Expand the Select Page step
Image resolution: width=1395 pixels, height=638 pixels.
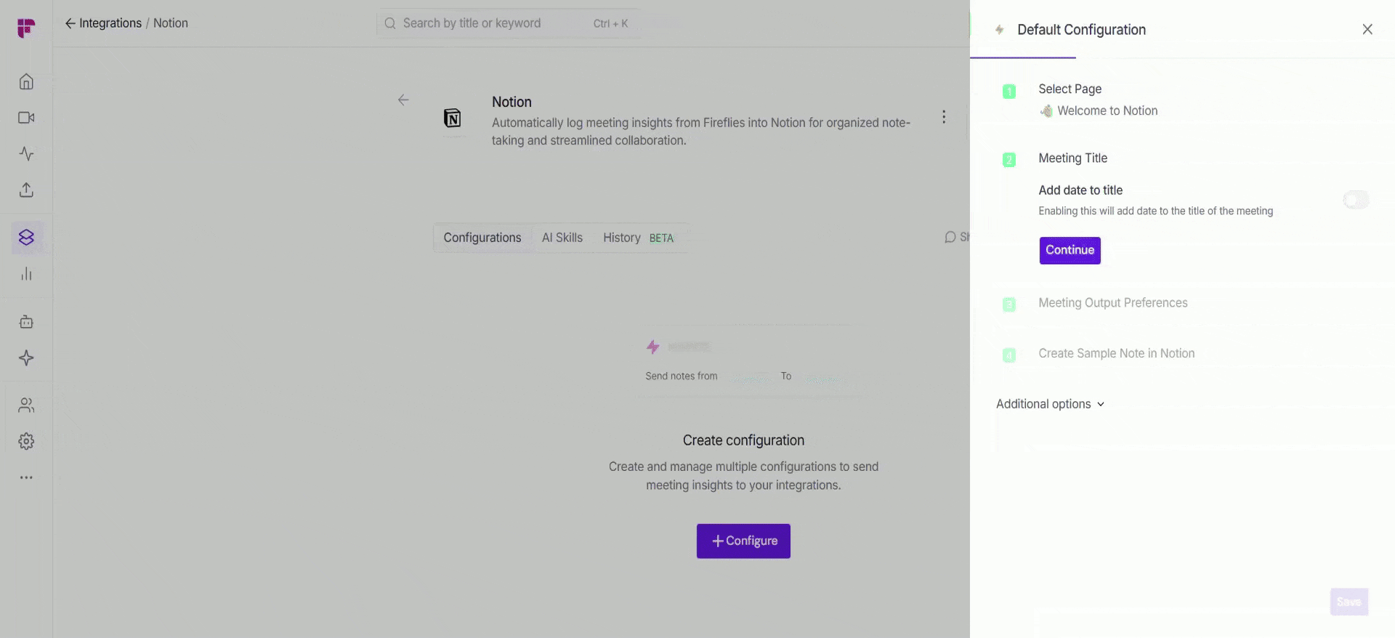1070,89
